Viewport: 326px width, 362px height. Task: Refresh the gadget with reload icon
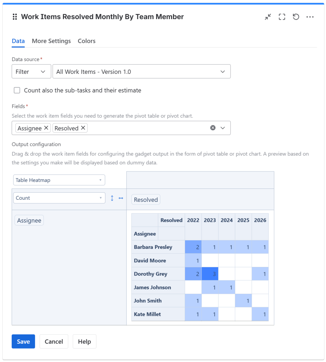[x=296, y=17]
